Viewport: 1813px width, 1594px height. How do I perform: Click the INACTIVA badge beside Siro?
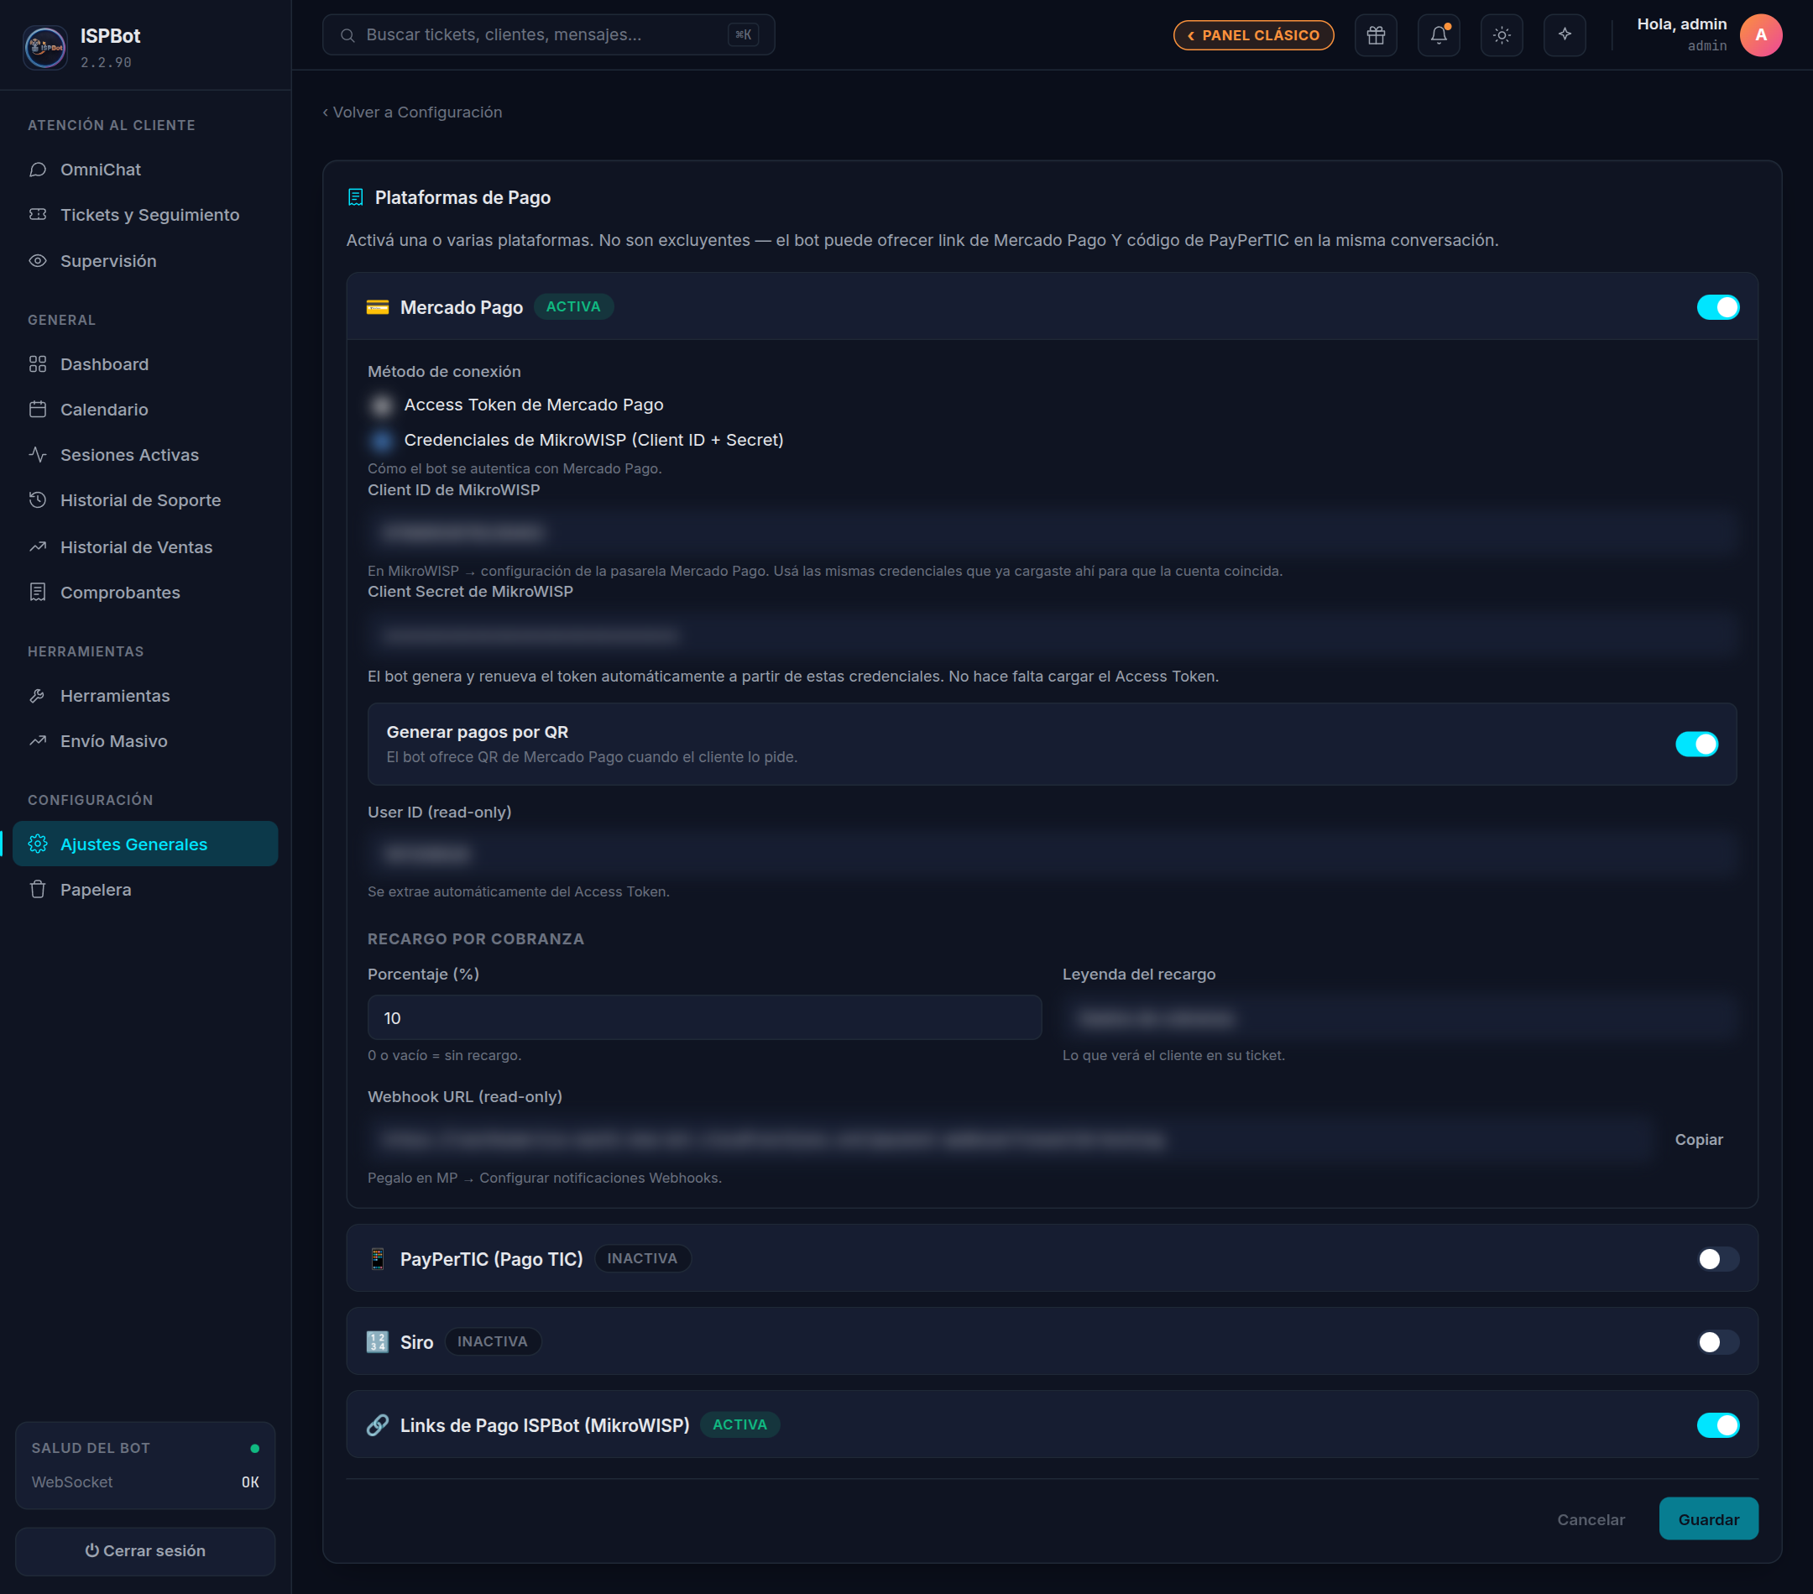point(492,1341)
